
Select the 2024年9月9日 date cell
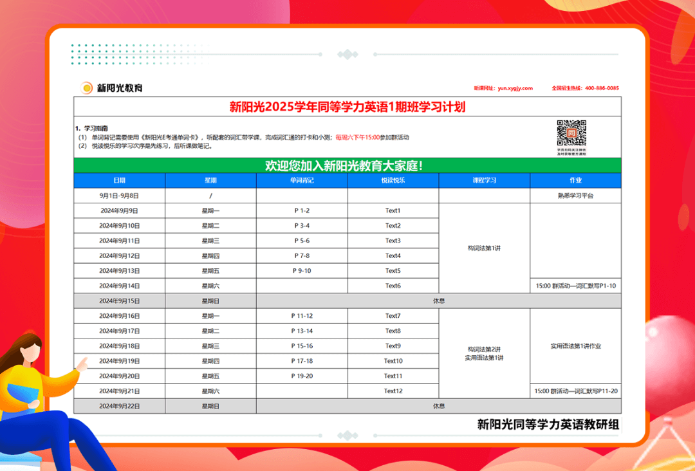tap(120, 210)
